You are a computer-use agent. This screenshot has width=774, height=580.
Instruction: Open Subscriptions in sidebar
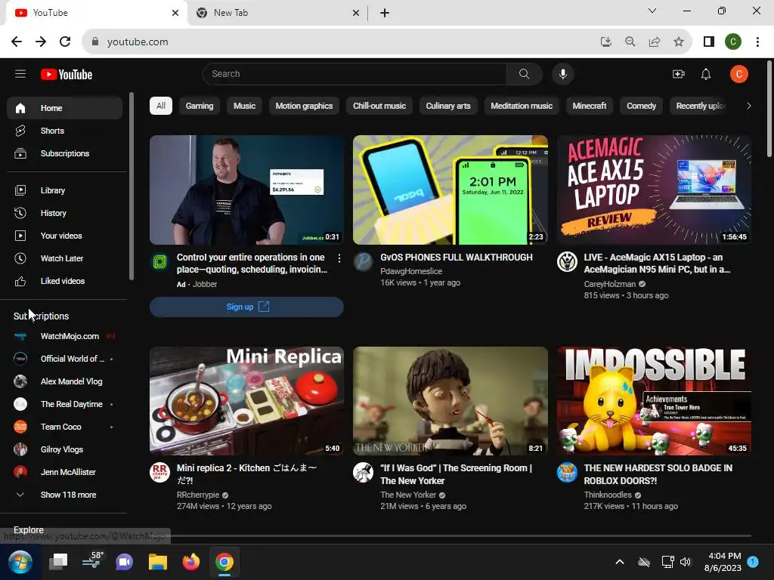point(65,153)
